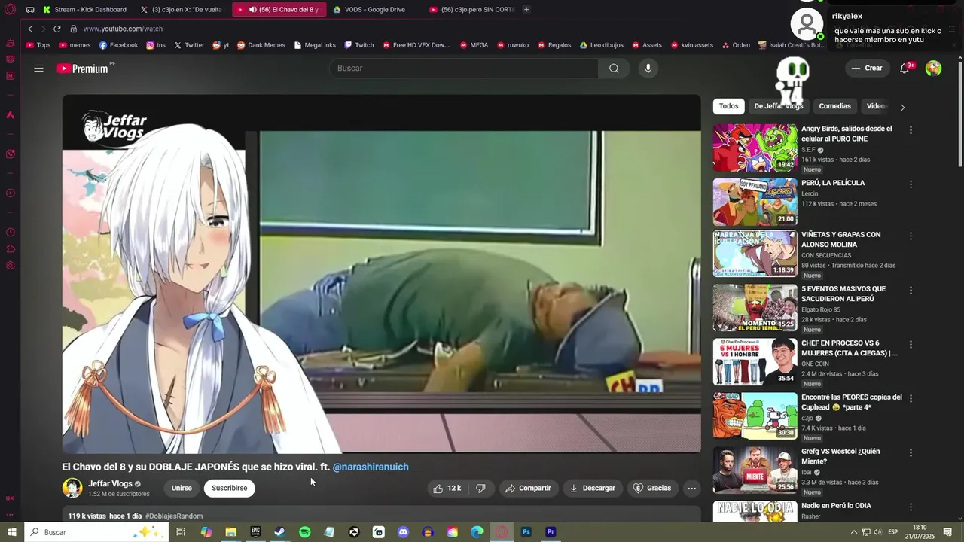
Task: Go forward with browser forward arrow
Action: [x=43, y=29]
